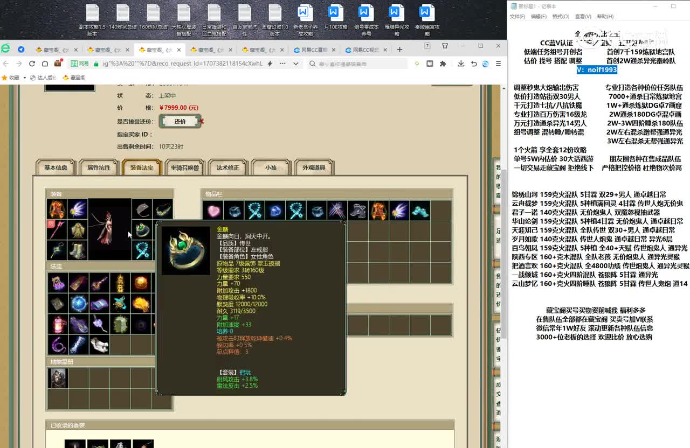690x448 pixels.
Task: Select the pink heart item in inventory
Action: click(x=213, y=211)
